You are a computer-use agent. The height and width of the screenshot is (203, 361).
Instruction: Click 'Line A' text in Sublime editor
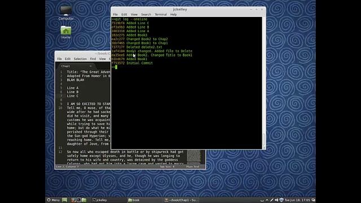point(73,88)
